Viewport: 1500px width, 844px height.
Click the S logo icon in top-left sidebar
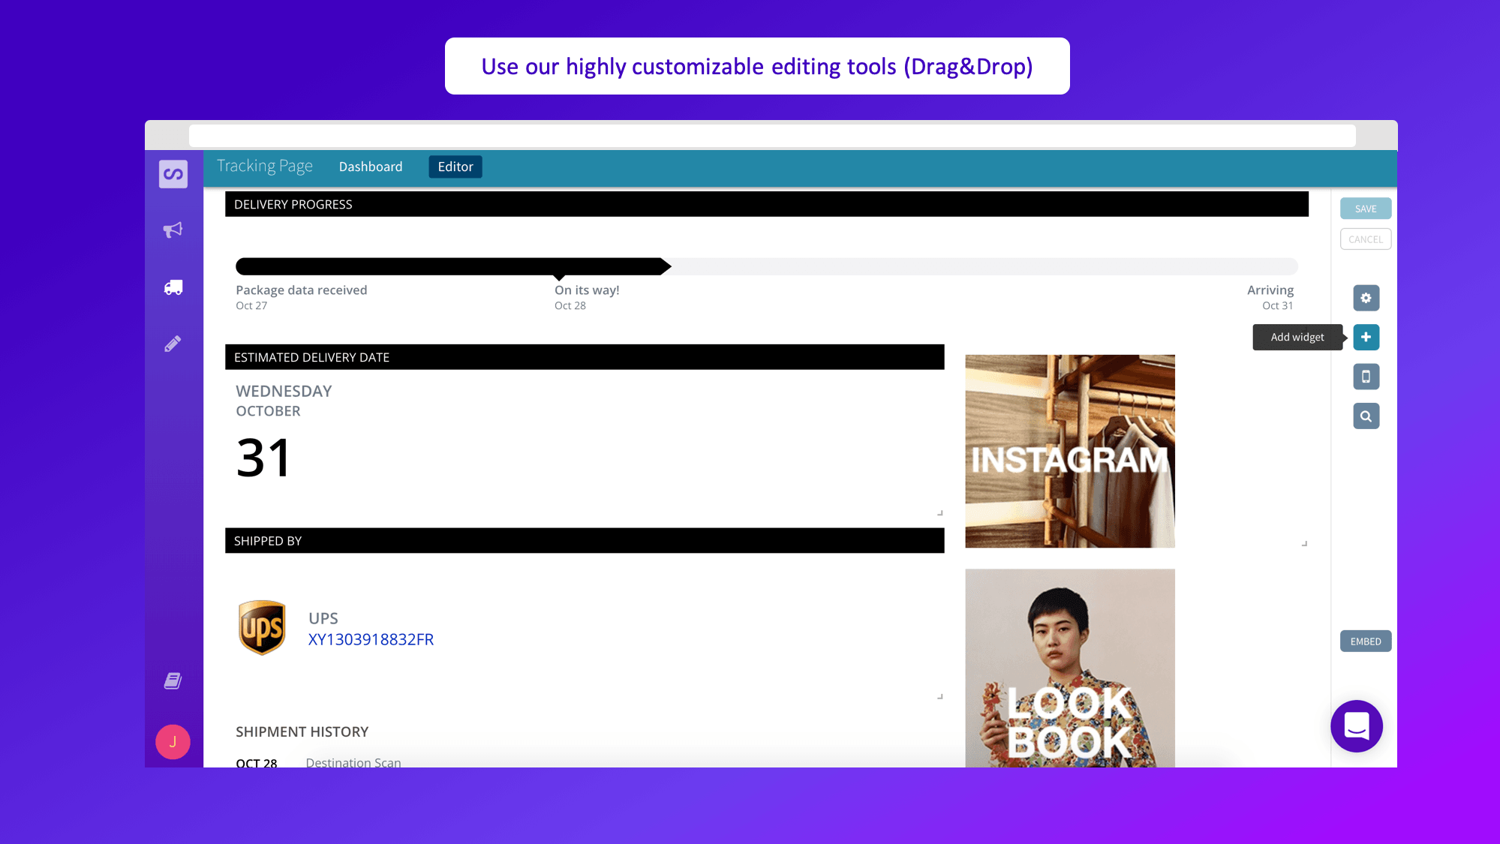172,173
